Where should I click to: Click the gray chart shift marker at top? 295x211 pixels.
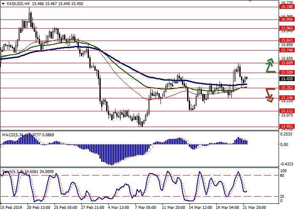252,2
